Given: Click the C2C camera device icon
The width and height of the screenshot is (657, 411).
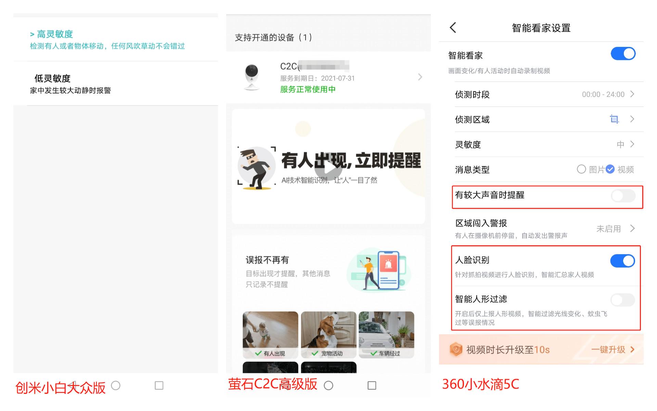Looking at the screenshot, I should pyautogui.click(x=252, y=77).
